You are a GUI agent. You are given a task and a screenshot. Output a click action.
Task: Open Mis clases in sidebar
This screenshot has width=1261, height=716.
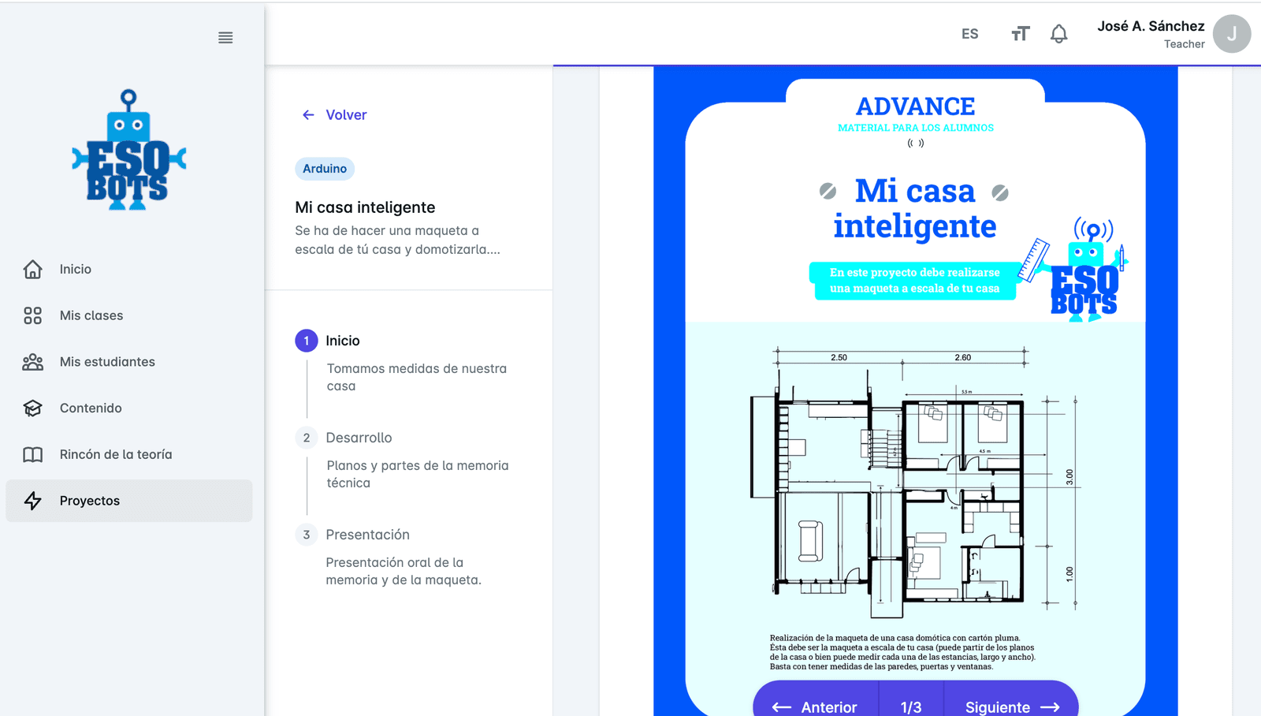point(129,315)
